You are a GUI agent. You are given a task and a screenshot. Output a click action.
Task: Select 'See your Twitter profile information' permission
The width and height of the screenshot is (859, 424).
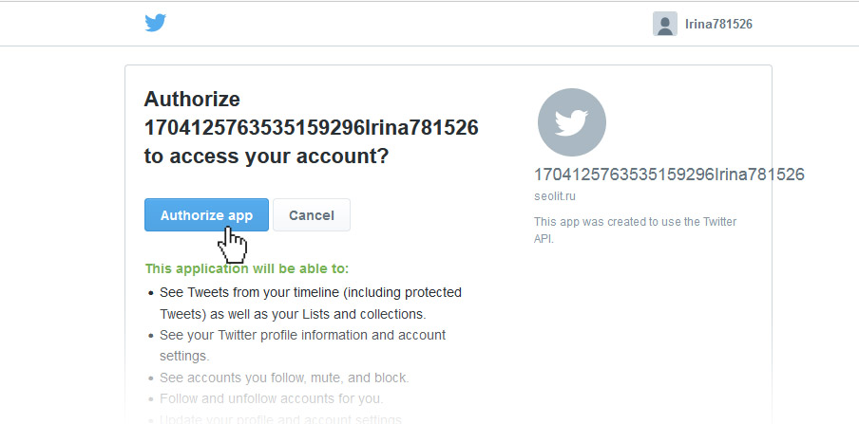tap(302, 335)
